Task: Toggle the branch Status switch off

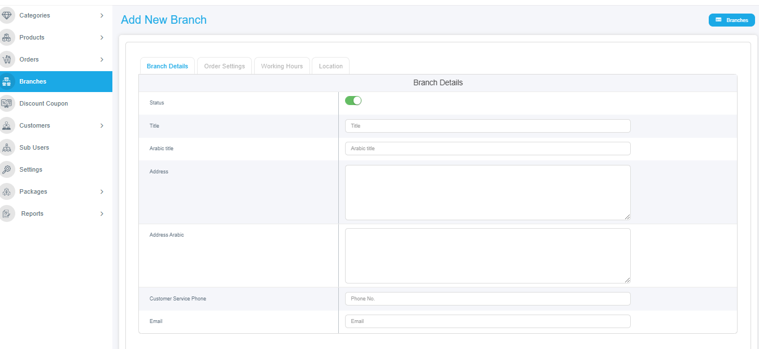Action: click(x=353, y=101)
